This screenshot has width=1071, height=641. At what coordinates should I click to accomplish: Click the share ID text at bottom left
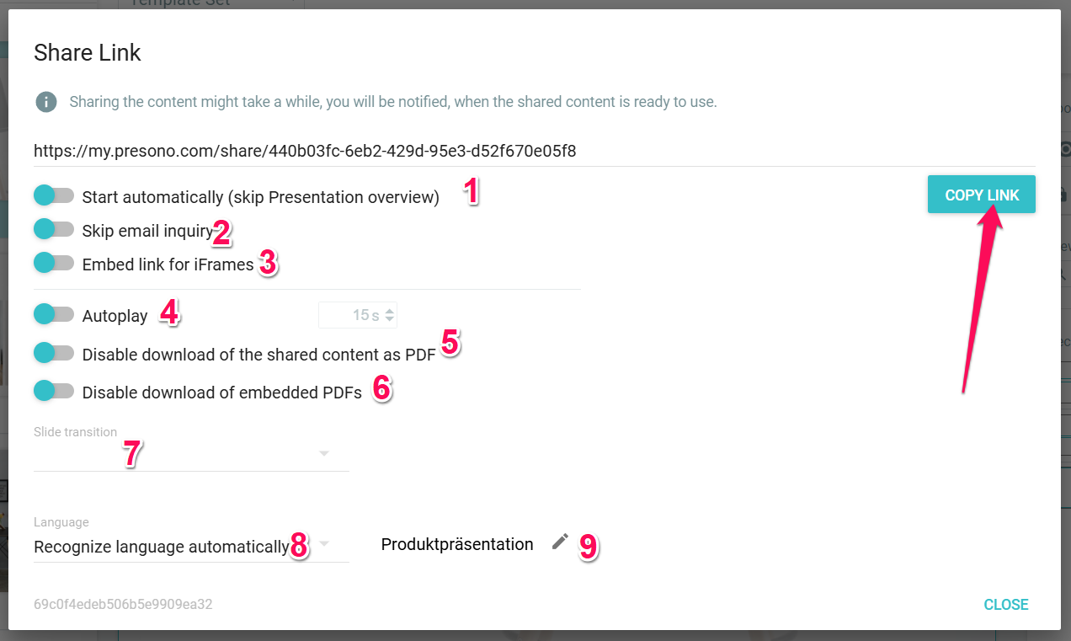click(123, 605)
